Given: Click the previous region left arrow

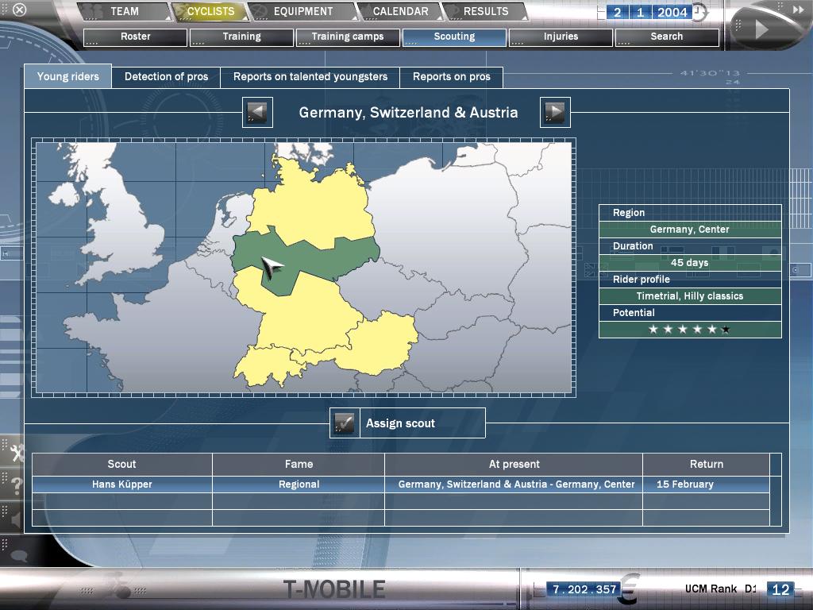Looking at the screenshot, I should click(257, 113).
